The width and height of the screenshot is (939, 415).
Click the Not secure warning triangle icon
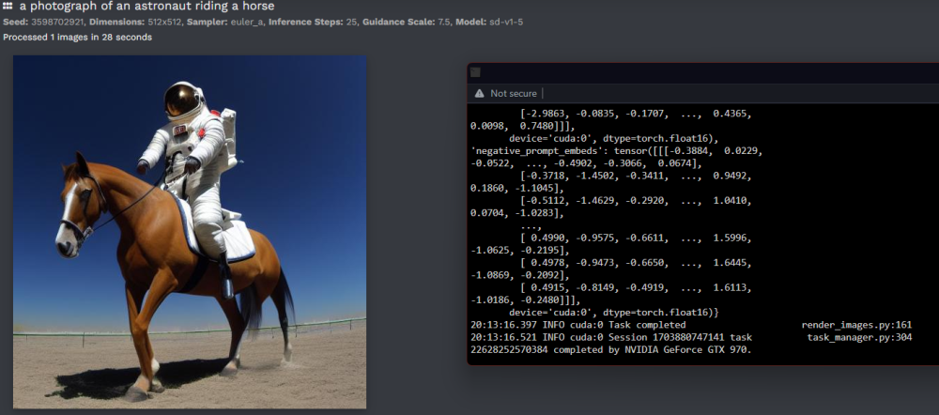click(479, 93)
